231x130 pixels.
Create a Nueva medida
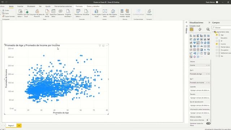click(122, 13)
